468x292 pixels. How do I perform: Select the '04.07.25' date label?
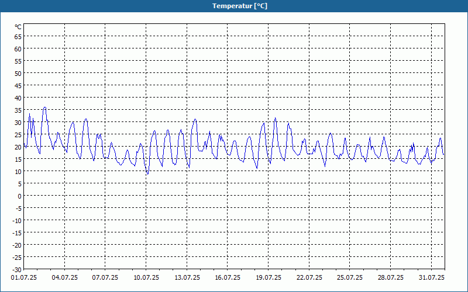64,277
